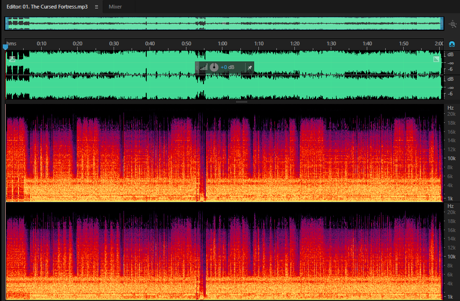Click the headphone monitoring icon beside the time ruler
This screenshot has height=301, width=460.
(x=452, y=44)
